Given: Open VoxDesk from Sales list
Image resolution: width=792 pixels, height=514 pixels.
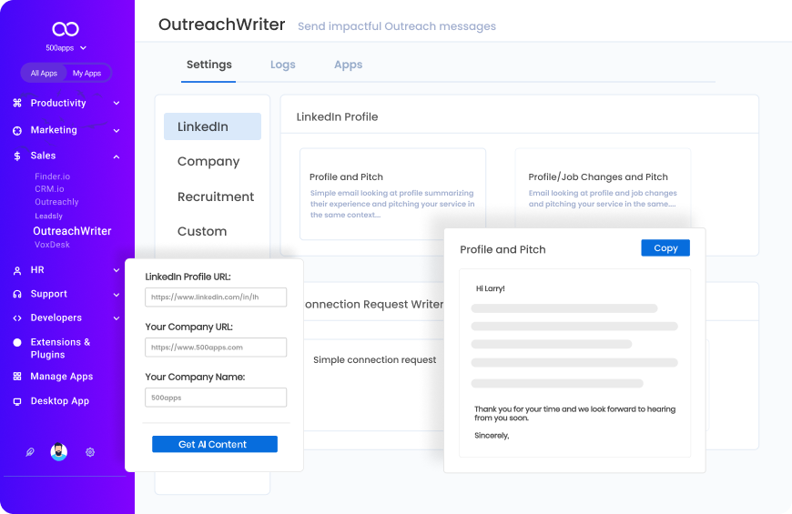Looking at the screenshot, I should pos(52,245).
